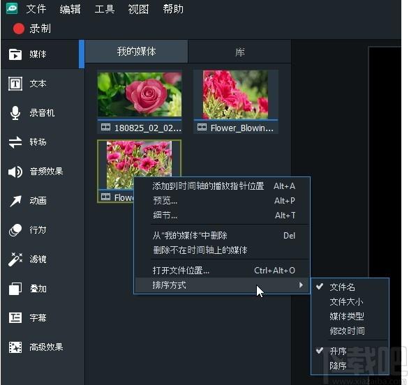Select 降序 descending order
Screen dimensions: 409x385
(x=350, y=366)
